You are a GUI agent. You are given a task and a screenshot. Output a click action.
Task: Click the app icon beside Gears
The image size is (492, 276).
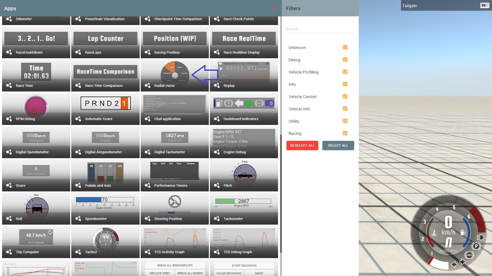9,185
